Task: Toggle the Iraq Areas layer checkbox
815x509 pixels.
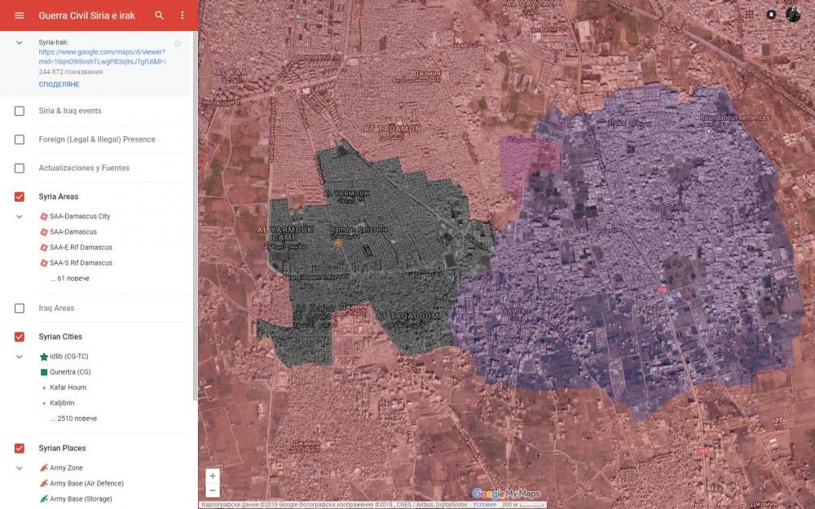Action: point(20,308)
